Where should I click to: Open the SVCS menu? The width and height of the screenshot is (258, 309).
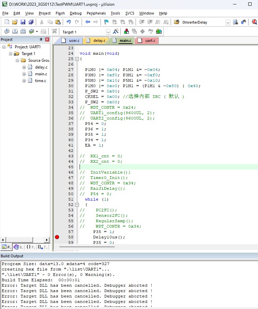130,13
